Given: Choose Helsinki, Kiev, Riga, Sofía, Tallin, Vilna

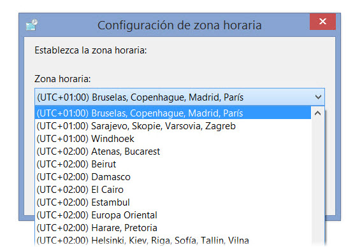Looking at the screenshot, I should point(173,240).
